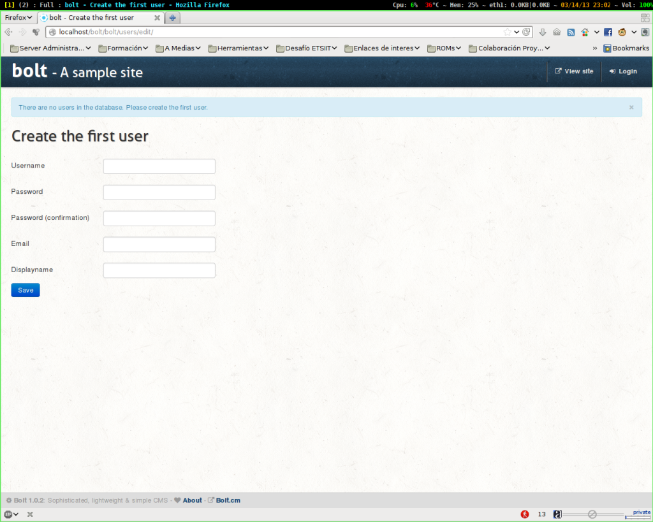Click the colorful house extension icon

click(x=585, y=32)
